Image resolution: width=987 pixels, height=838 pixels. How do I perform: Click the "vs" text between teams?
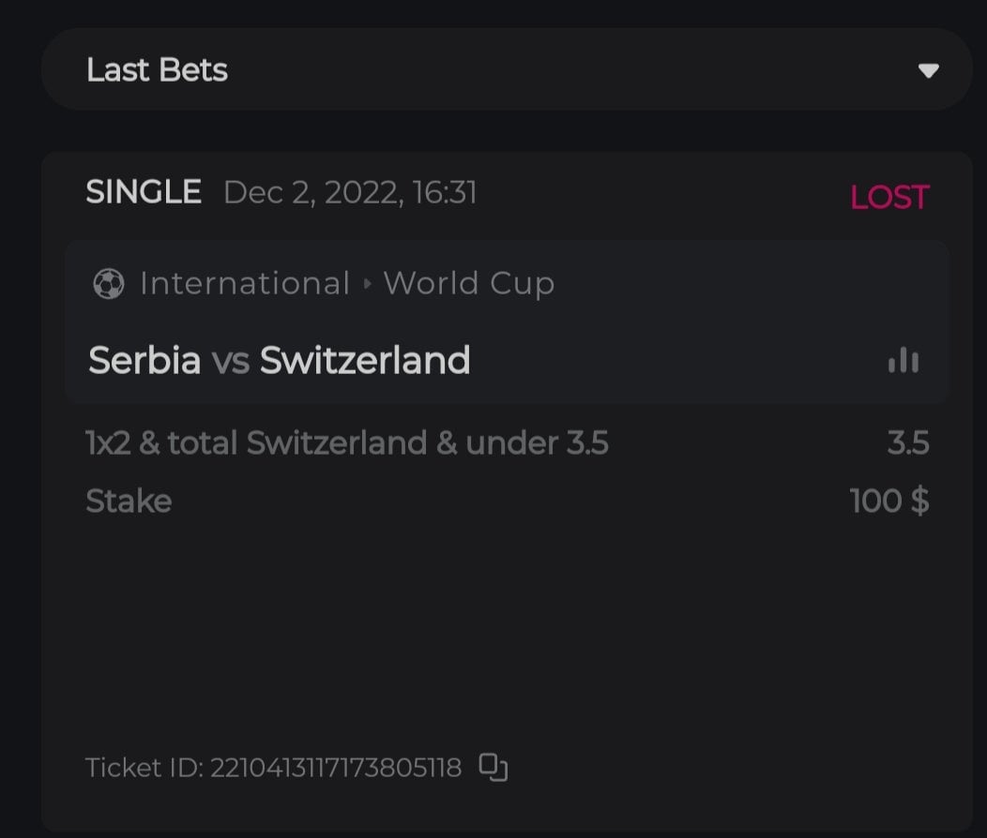[230, 361]
